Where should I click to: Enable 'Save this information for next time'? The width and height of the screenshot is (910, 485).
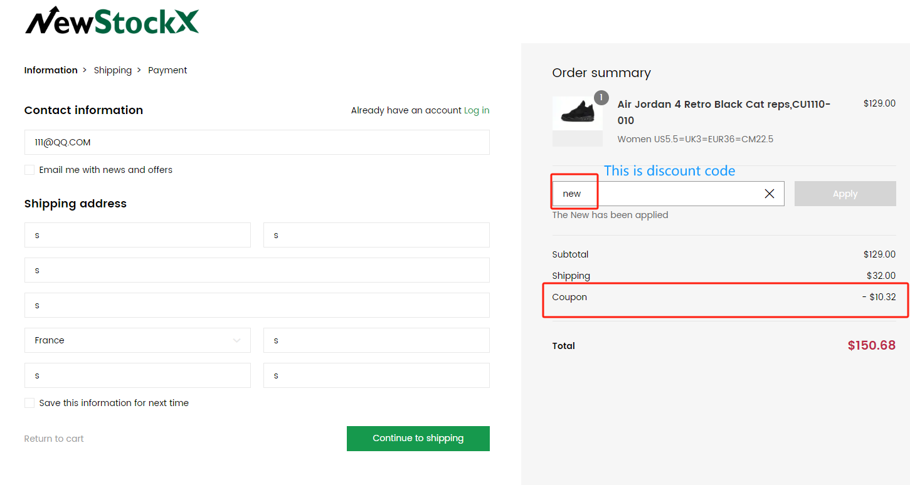29,403
